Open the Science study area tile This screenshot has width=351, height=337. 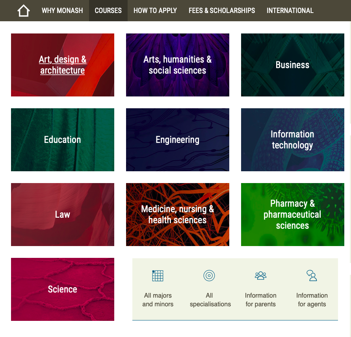(63, 289)
